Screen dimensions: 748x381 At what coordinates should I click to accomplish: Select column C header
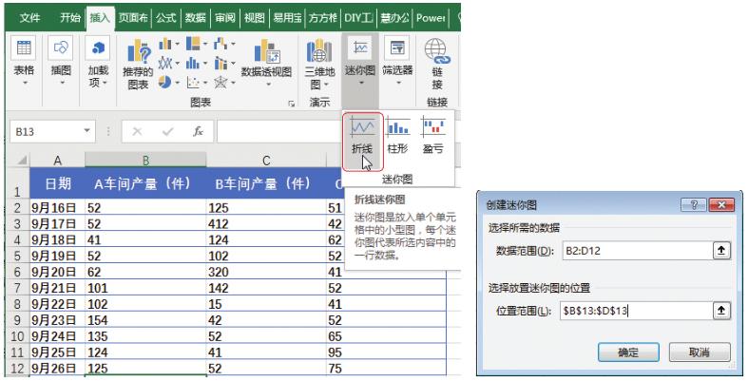pyautogui.click(x=266, y=161)
